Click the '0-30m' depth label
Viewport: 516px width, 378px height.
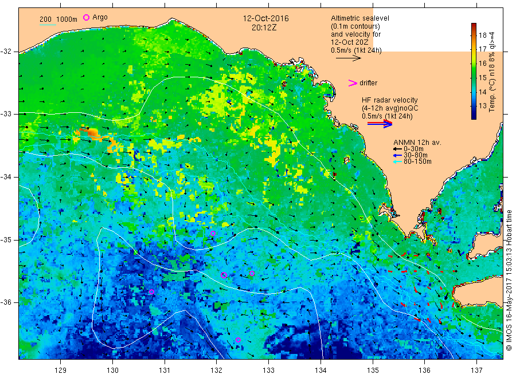[413, 149]
